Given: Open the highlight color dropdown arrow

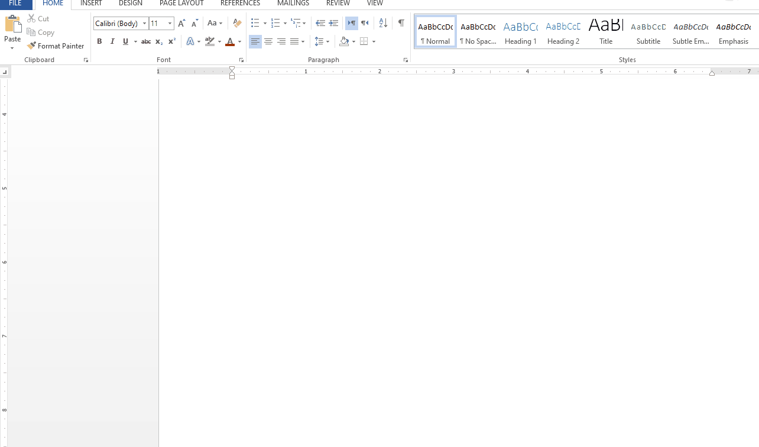Looking at the screenshot, I should (219, 41).
